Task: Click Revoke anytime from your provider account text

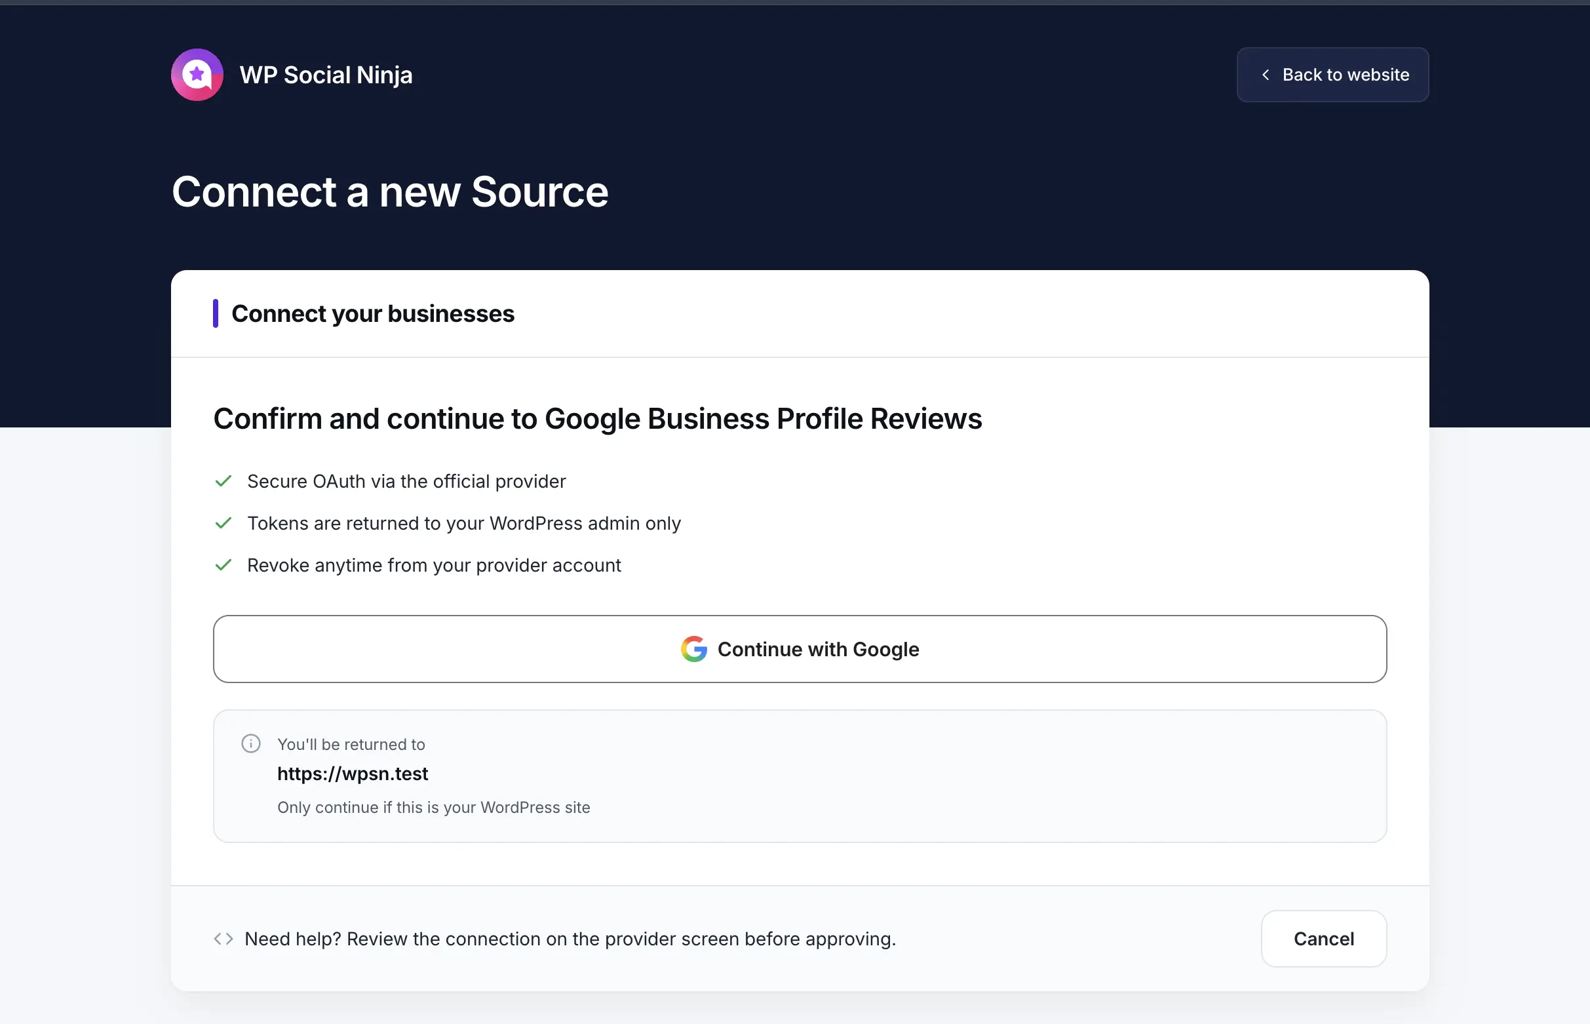Action: (x=434, y=564)
